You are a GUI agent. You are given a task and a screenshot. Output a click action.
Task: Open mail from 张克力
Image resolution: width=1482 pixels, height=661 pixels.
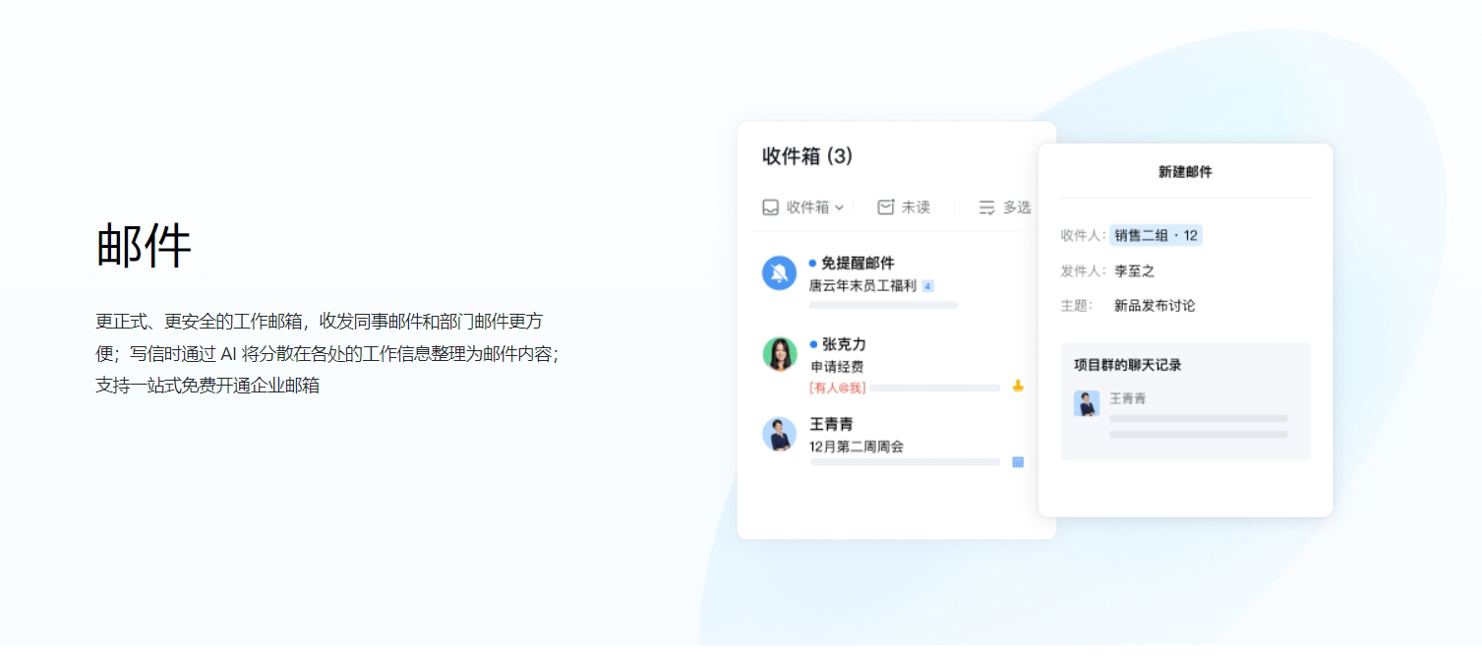click(844, 344)
